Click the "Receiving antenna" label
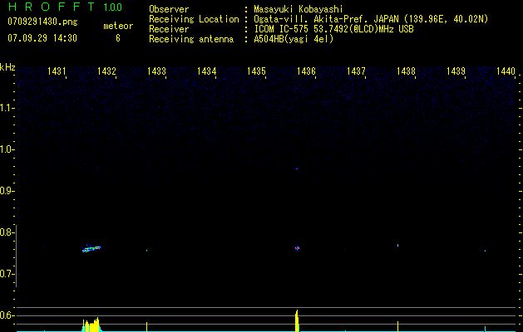Image resolution: width=523 pixels, height=332 pixels. pos(191,39)
